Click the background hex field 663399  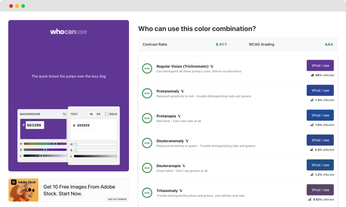(35, 125)
